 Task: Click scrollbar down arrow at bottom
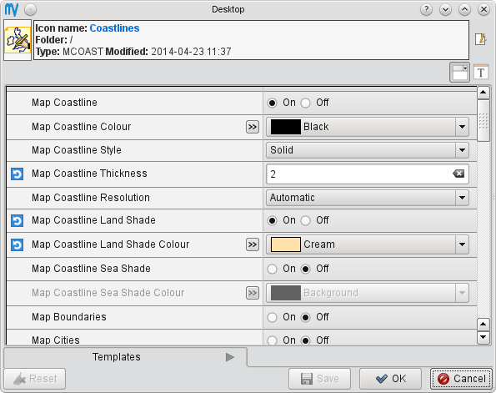[x=483, y=338]
